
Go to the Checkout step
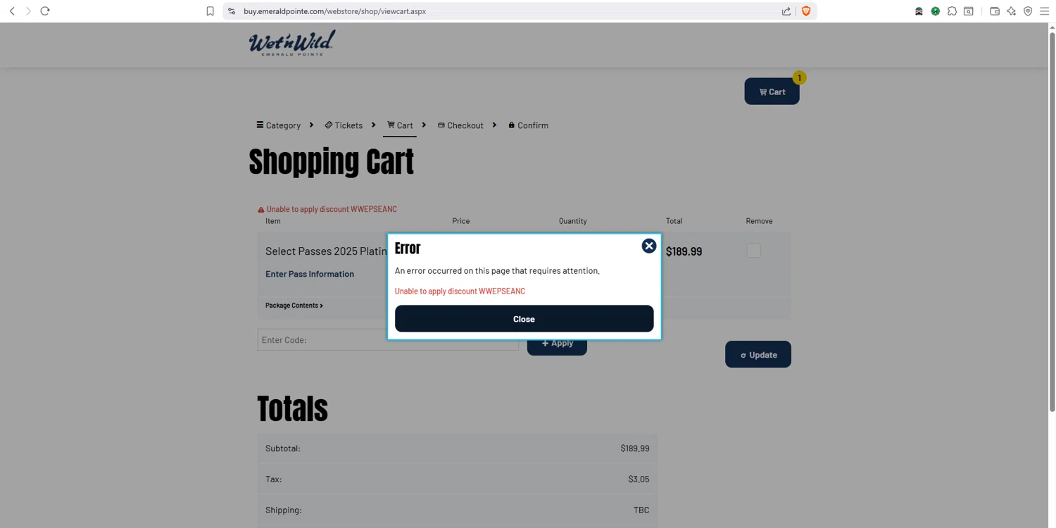(460, 125)
